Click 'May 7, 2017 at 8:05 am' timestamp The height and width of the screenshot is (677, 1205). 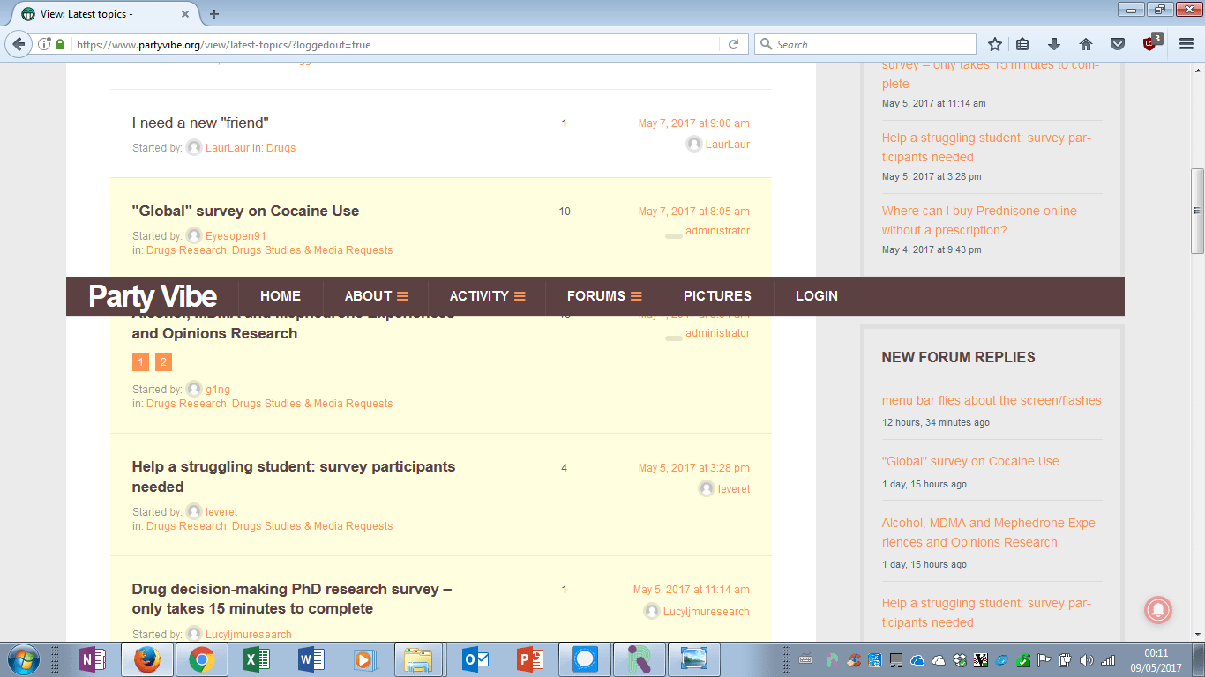coord(694,212)
